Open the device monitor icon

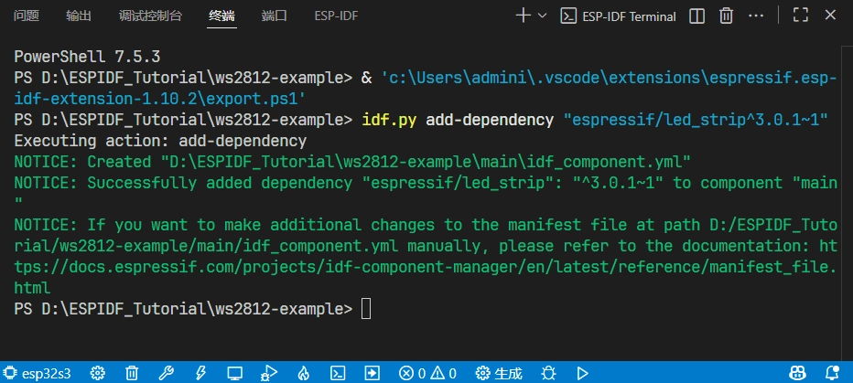click(x=234, y=373)
